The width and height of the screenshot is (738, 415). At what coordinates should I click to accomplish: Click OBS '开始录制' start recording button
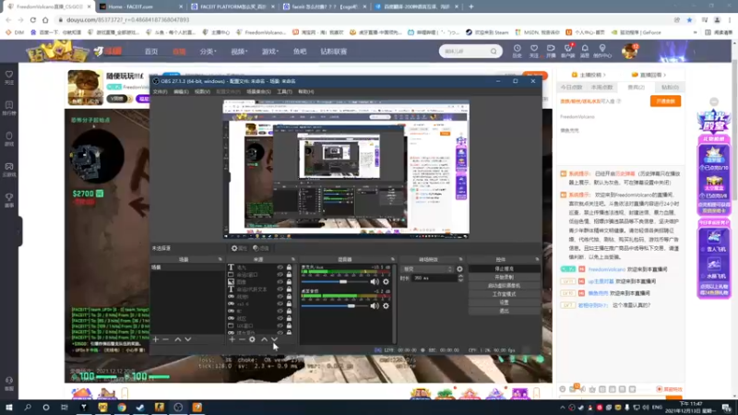click(x=504, y=278)
